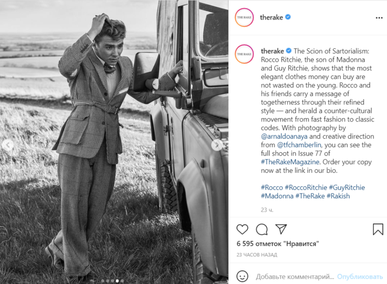Share post using the paper plane icon
Image resolution: width=387 pixels, height=284 pixels.
[281, 229]
